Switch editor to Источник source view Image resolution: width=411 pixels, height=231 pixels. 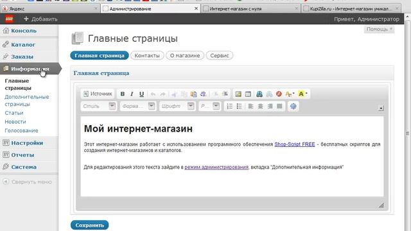98,94
